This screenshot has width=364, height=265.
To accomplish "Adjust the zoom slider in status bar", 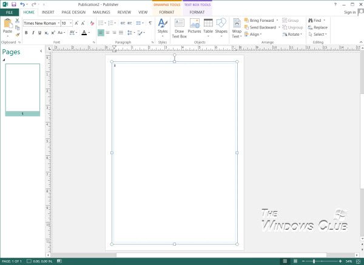I will (314, 261).
